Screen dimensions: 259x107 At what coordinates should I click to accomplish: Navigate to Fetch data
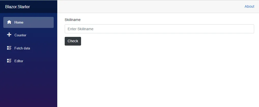click(22, 48)
